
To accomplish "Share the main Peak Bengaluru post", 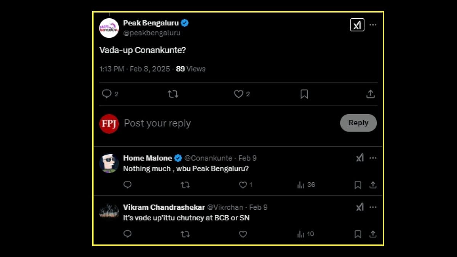I will [x=371, y=94].
